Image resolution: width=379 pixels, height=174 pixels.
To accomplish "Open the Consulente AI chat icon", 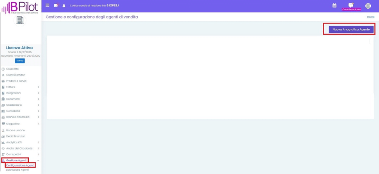I will (351, 5).
